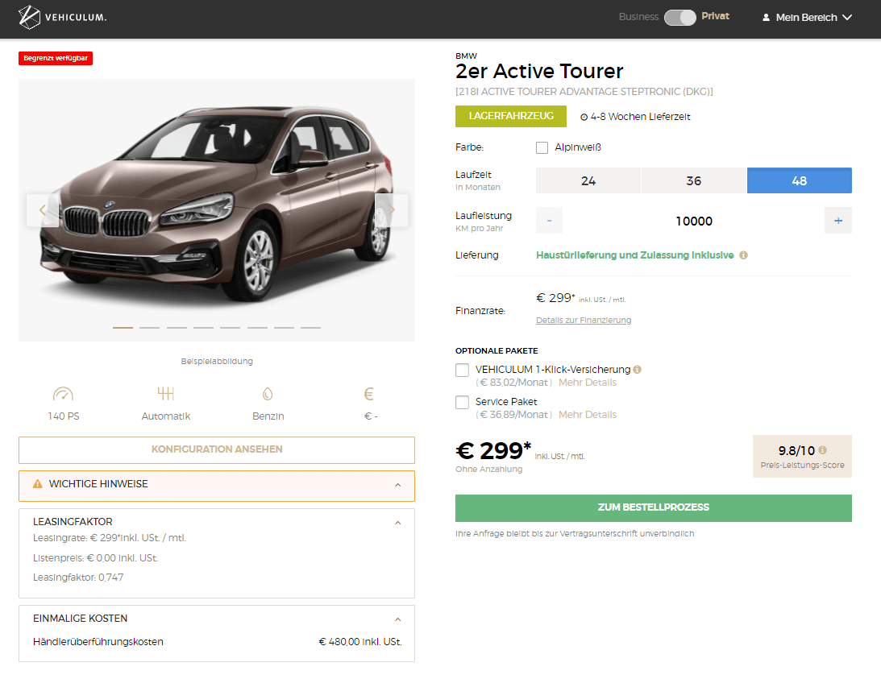
Task: Click the 10000 km value field
Action: [x=694, y=221]
